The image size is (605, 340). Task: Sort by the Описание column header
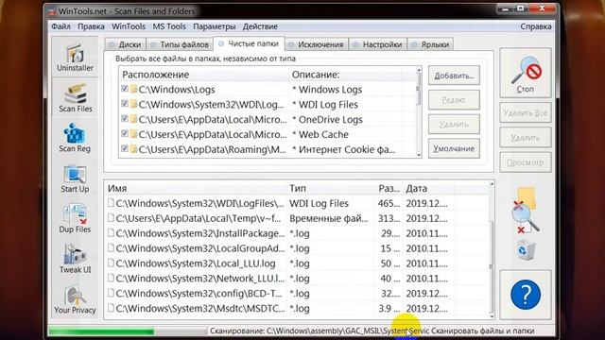[x=345, y=75]
